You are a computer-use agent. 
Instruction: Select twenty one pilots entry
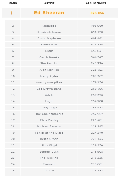pyautogui.click(x=49, y=82)
